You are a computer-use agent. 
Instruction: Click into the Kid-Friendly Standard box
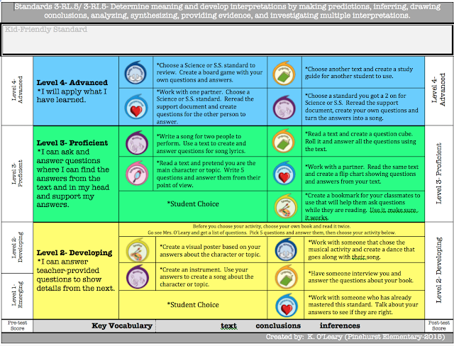click(227, 40)
